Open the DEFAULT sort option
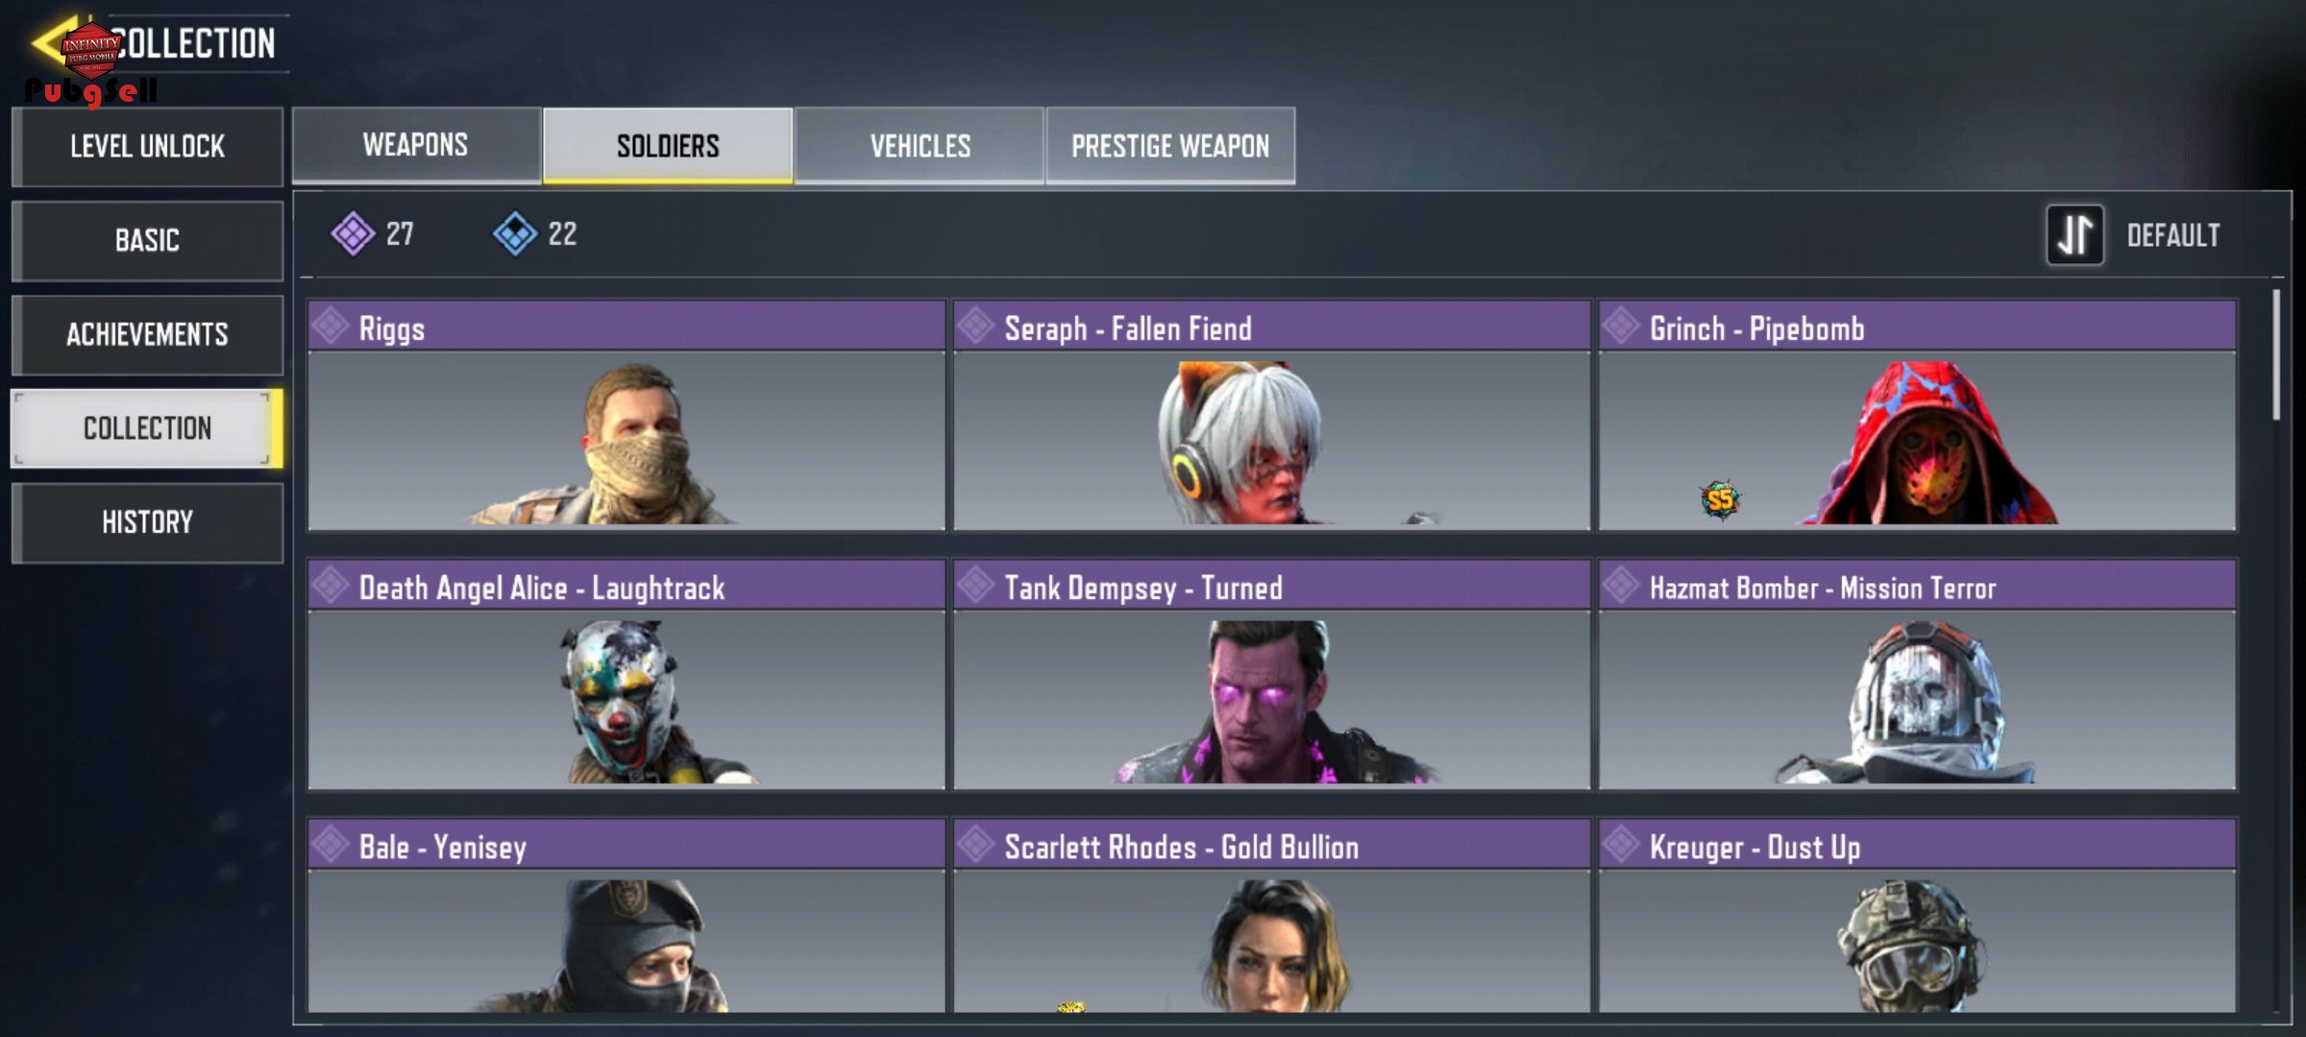2306x1037 pixels. pos(2172,235)
